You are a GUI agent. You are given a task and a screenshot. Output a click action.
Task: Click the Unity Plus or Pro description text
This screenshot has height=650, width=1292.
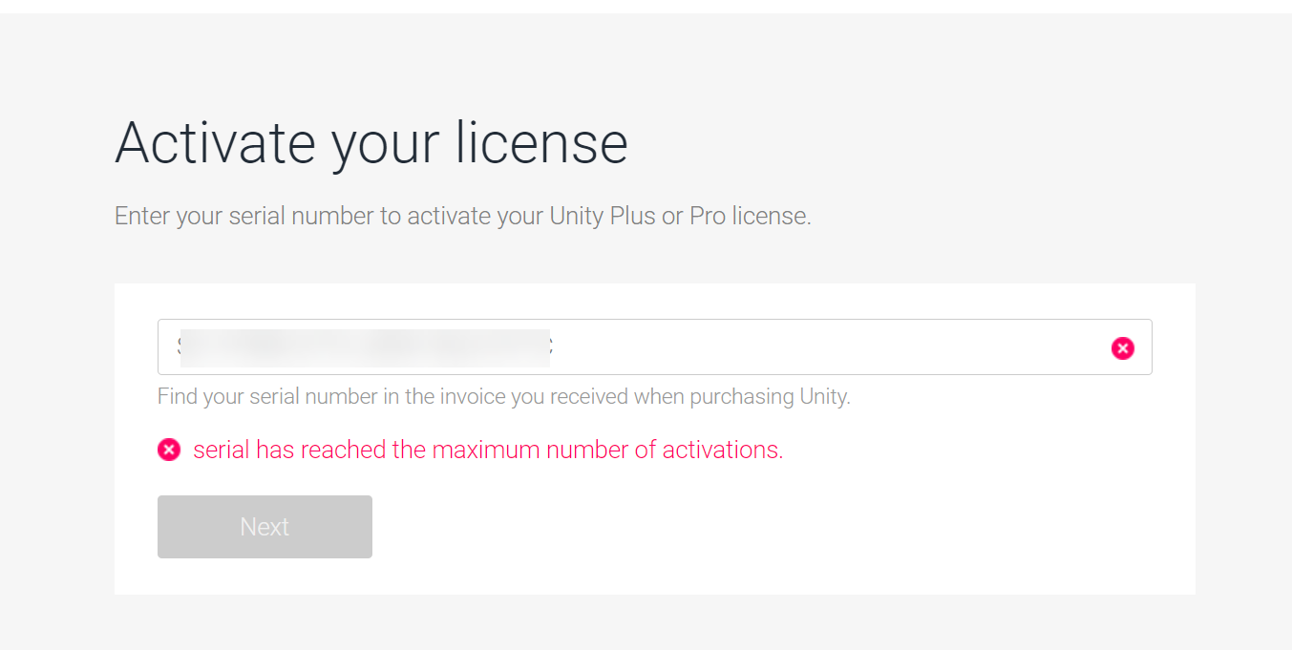click(x=462, y=216)
